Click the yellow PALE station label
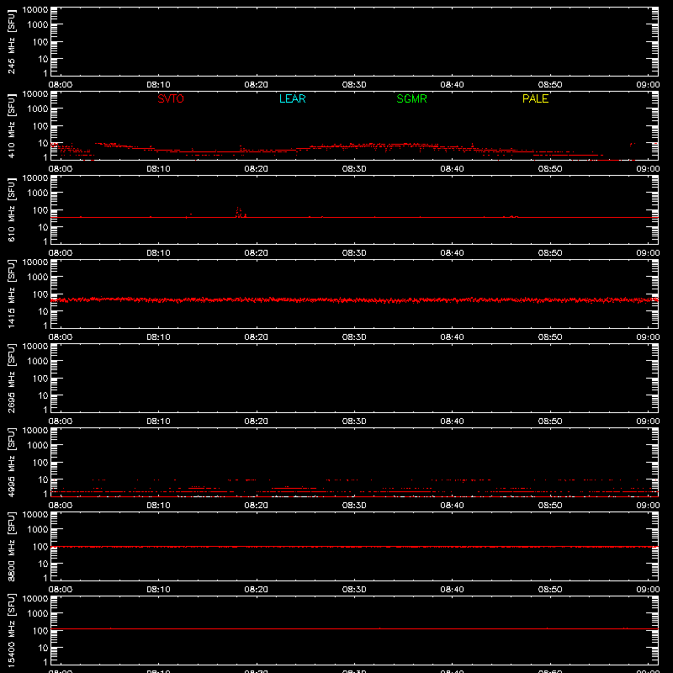The image size is (673, 673). (x=535, y=98)
